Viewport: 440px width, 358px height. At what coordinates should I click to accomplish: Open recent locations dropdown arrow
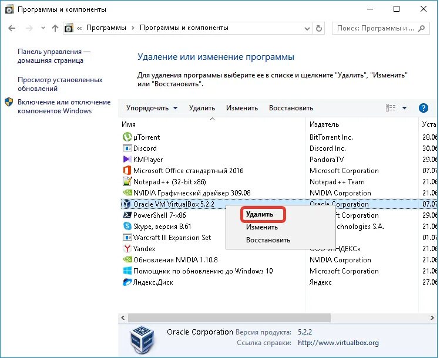point(43,28)
